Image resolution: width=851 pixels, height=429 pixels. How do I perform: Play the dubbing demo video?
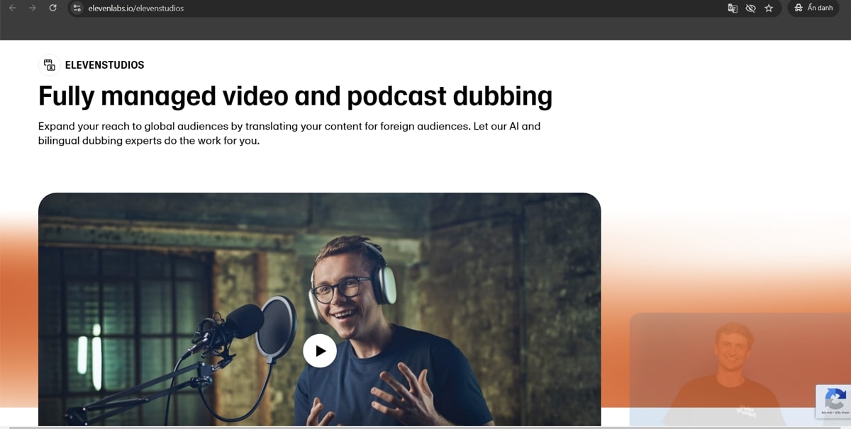(x=320, y=350)
